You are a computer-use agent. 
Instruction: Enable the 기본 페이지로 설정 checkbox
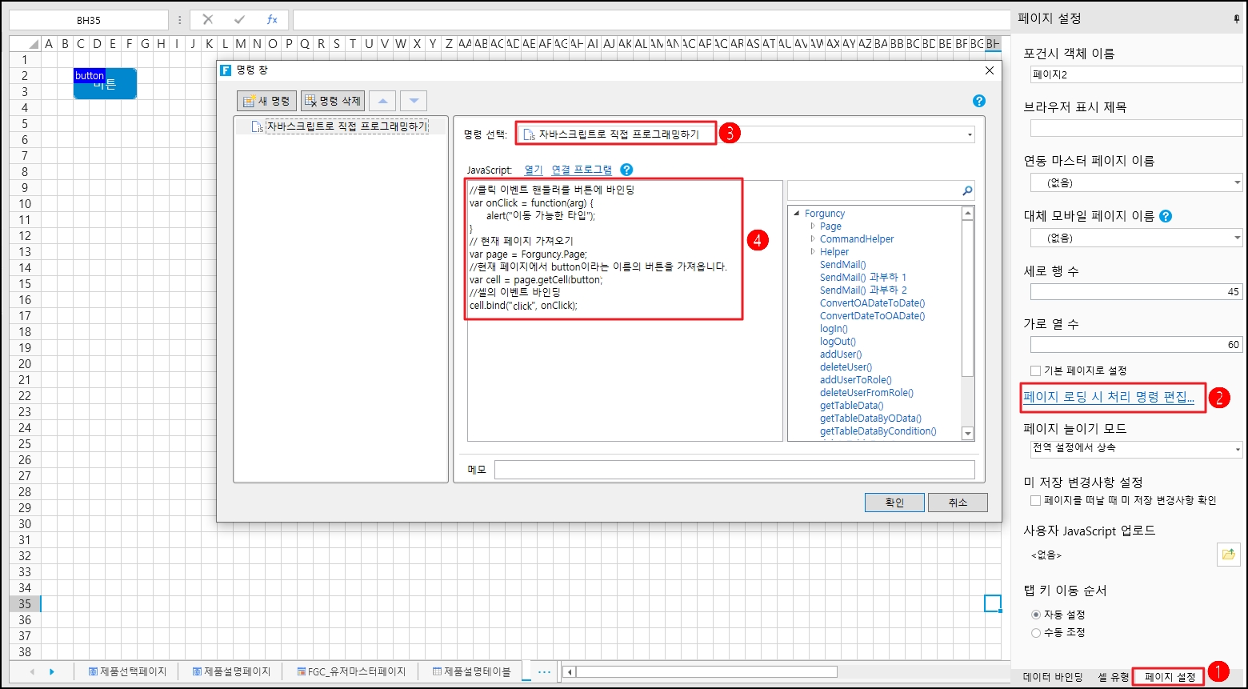tap(1036, 371)
